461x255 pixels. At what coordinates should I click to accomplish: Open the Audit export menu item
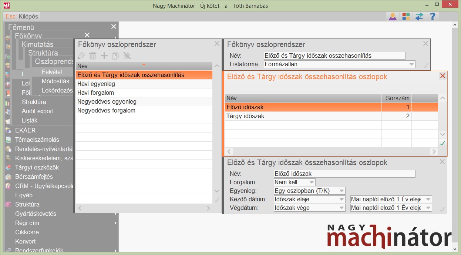click(x=38, y=111)
